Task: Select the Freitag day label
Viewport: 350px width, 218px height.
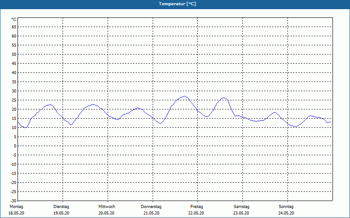Action: [196, 207]
